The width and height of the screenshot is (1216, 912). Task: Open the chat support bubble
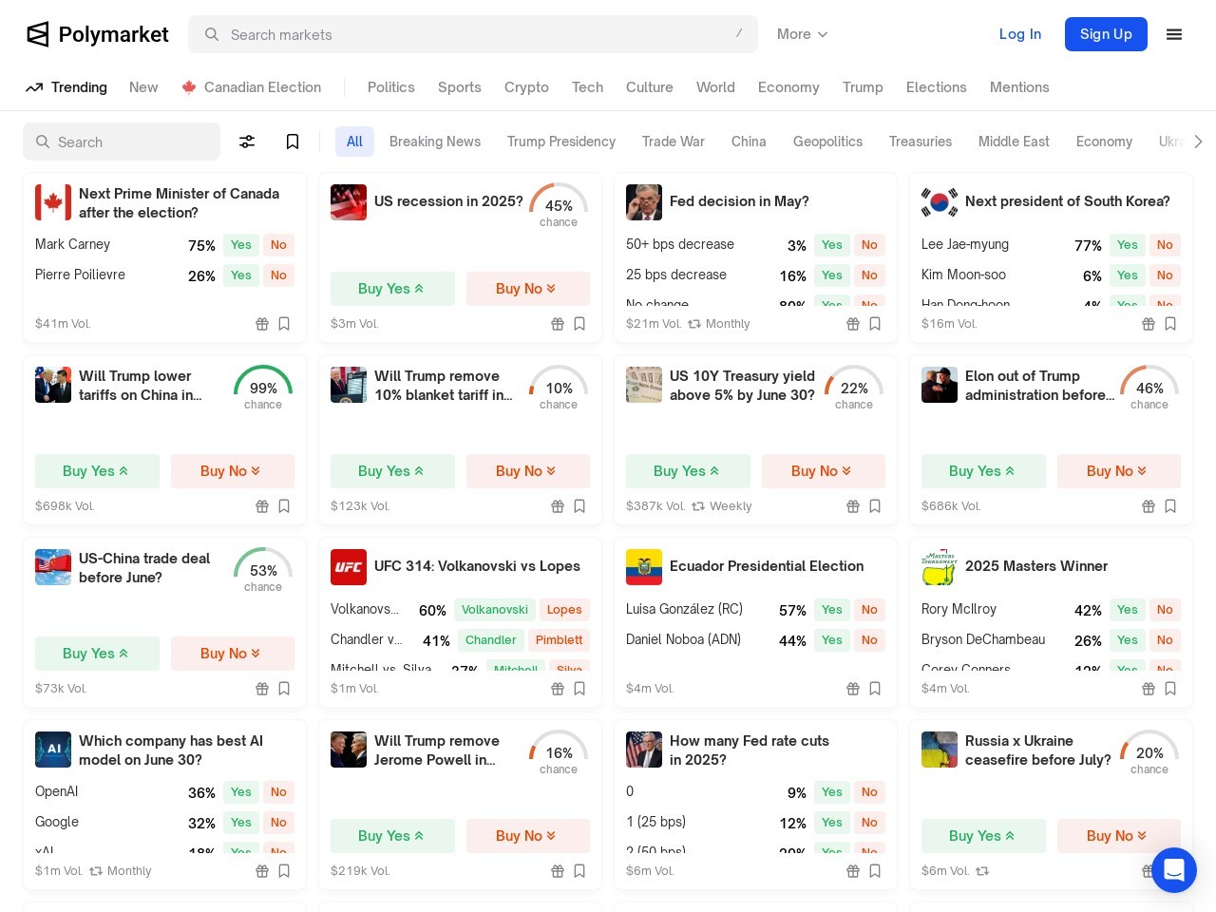click(x=1174, y=870)
